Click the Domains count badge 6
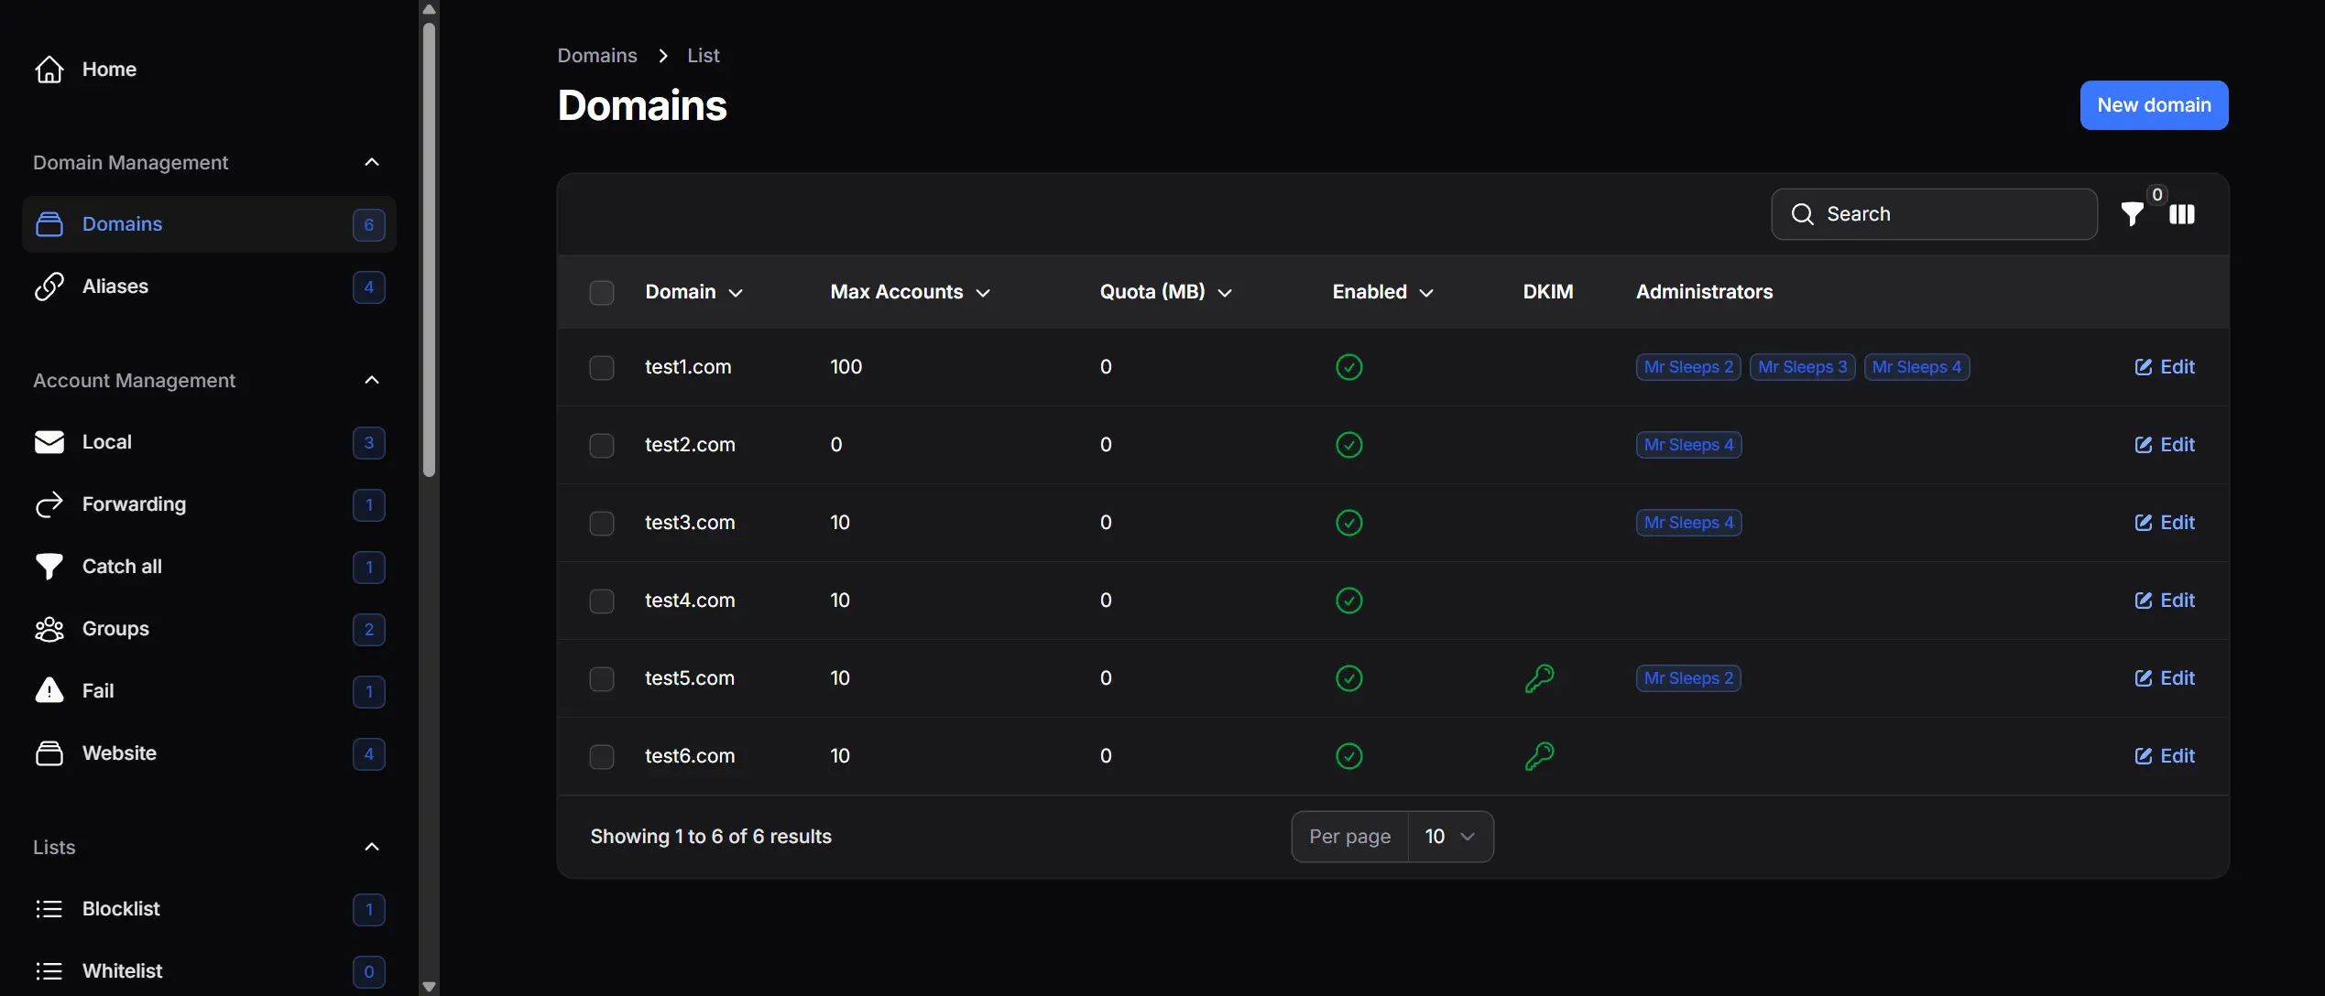Viewport: 2325px width, 996px height. click(x=369, y=225)
